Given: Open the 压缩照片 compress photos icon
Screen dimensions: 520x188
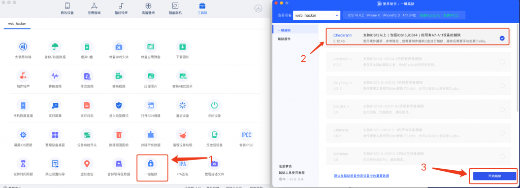Looking at the screenshot, I should click(150, 76).
